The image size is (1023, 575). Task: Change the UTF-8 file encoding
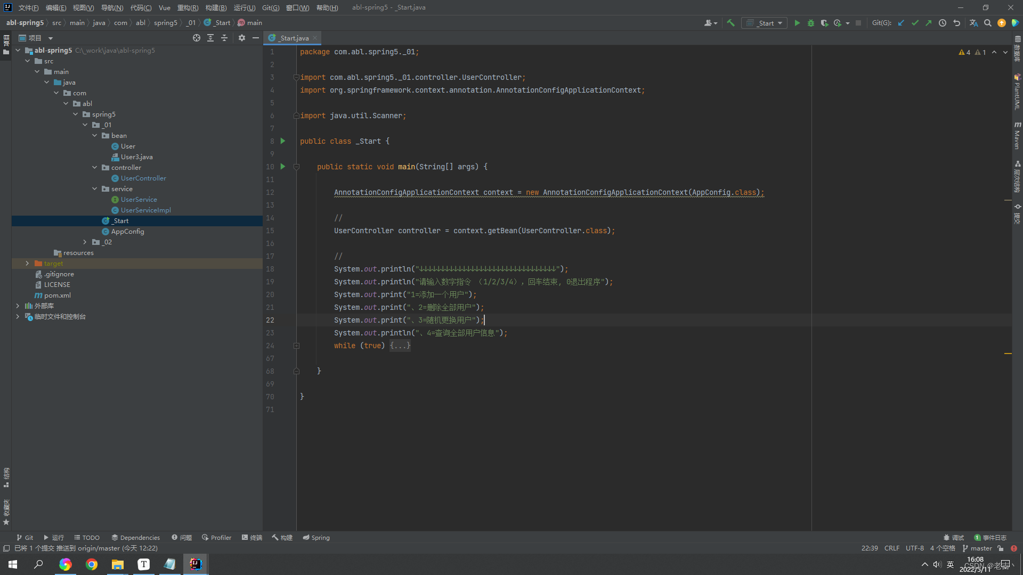915,548
